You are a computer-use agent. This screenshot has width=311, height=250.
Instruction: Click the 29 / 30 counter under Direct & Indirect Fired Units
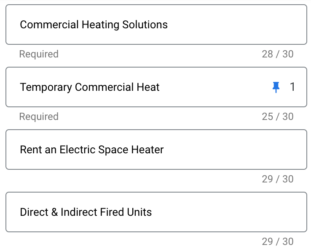pyautogui.click(x=278, y=242)
